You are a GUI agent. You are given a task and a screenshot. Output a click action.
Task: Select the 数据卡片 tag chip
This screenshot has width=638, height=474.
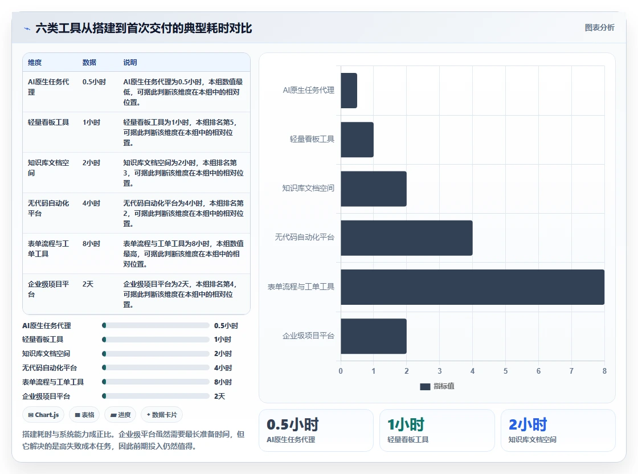pos(162,415)
